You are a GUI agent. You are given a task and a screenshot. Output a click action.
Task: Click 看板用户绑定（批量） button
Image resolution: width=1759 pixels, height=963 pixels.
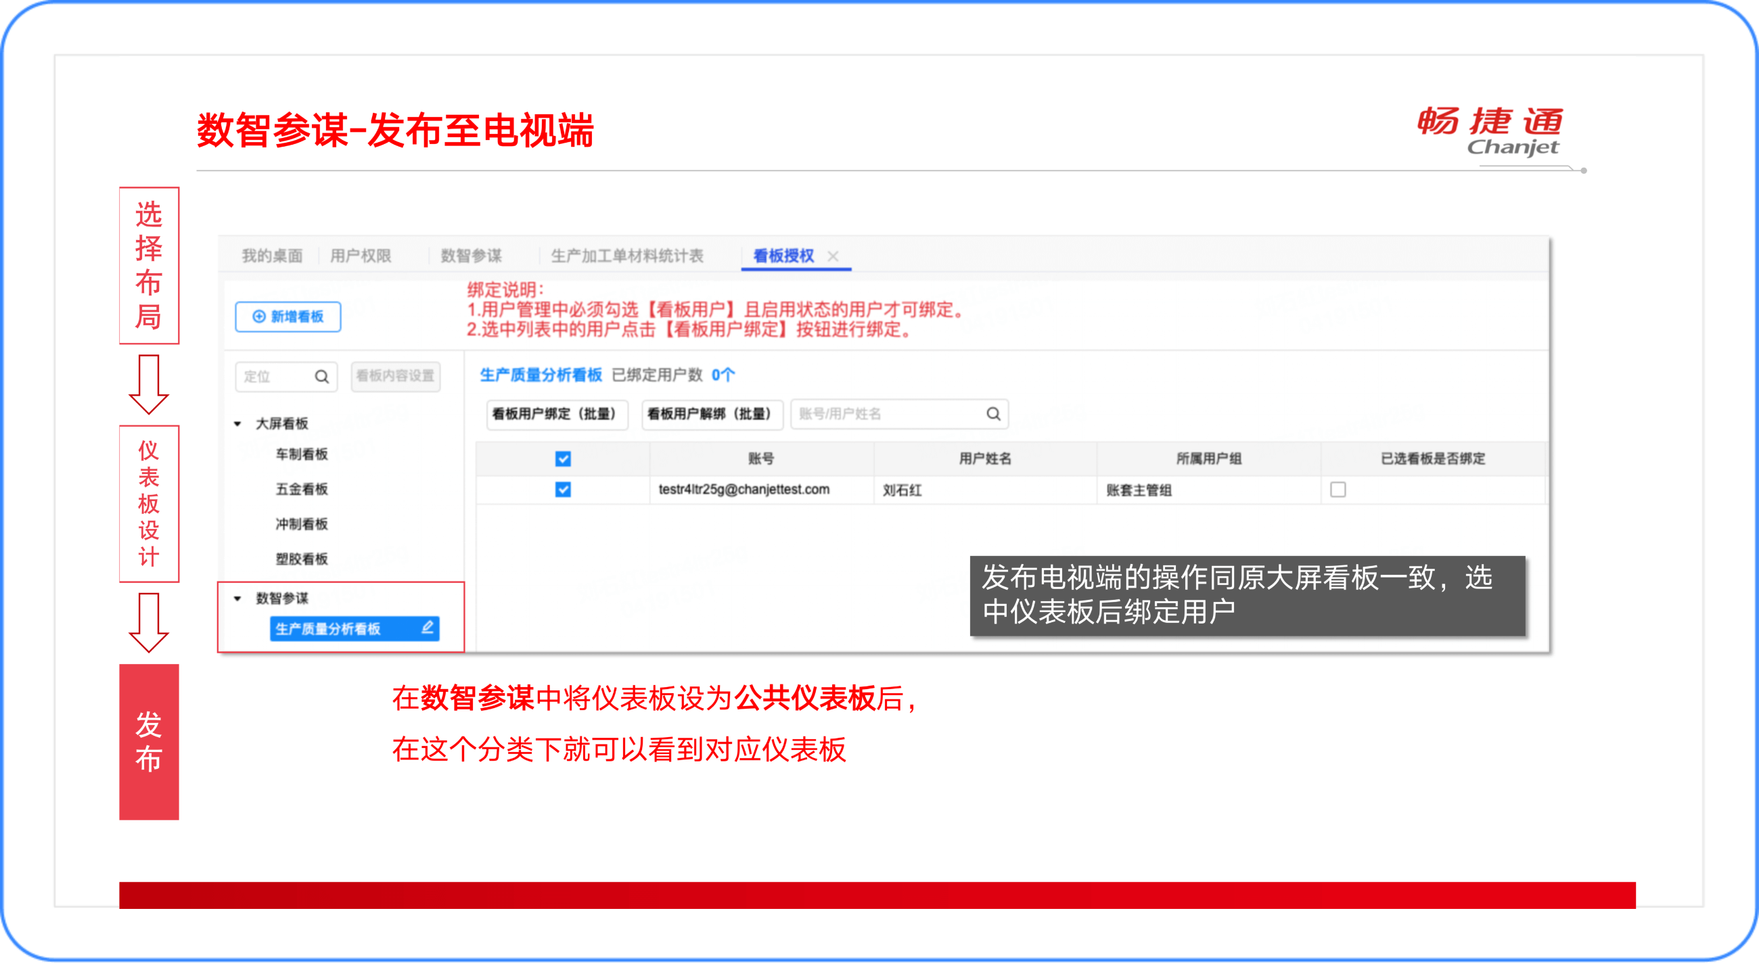[557, 414]
